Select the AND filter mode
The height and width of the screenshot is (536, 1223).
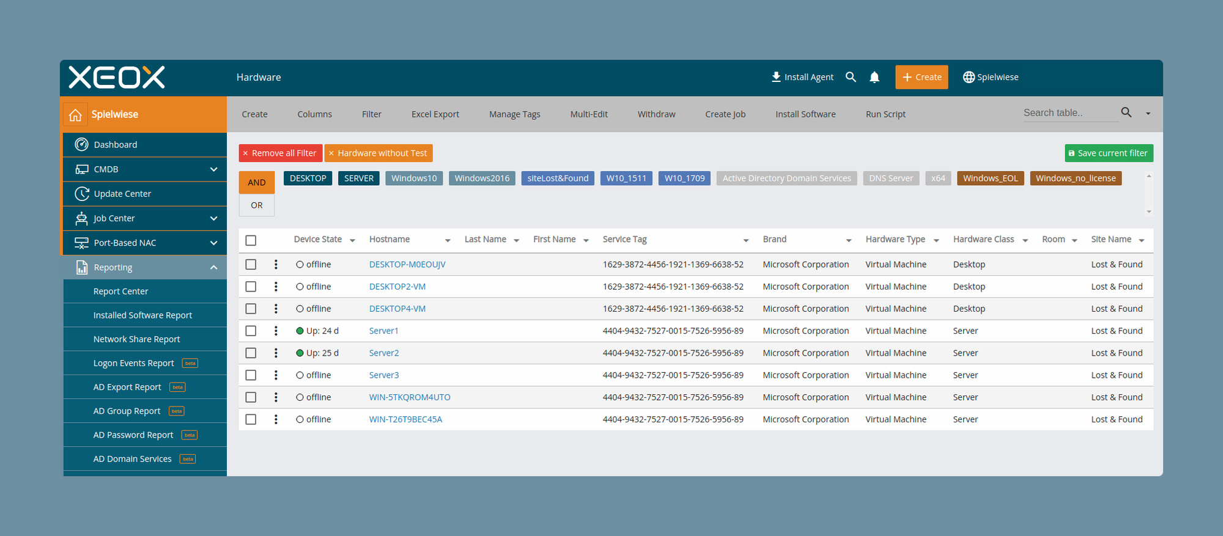click(x=257, y=182)
